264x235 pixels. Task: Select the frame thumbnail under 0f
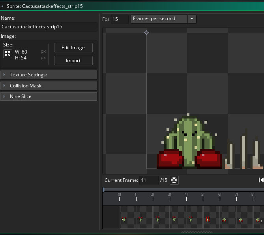[x=128, y=217]
